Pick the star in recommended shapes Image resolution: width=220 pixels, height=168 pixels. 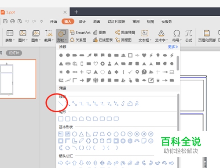[158, 80]
